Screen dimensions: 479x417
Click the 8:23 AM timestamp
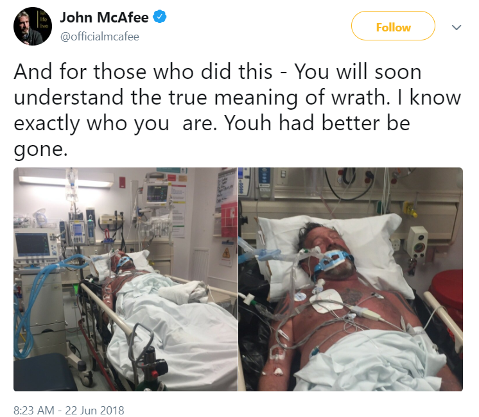point(34,410)
